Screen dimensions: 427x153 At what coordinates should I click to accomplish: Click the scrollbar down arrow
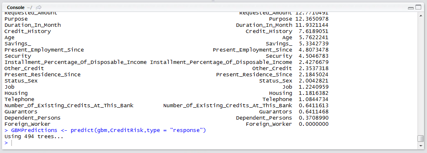[420, 146]
